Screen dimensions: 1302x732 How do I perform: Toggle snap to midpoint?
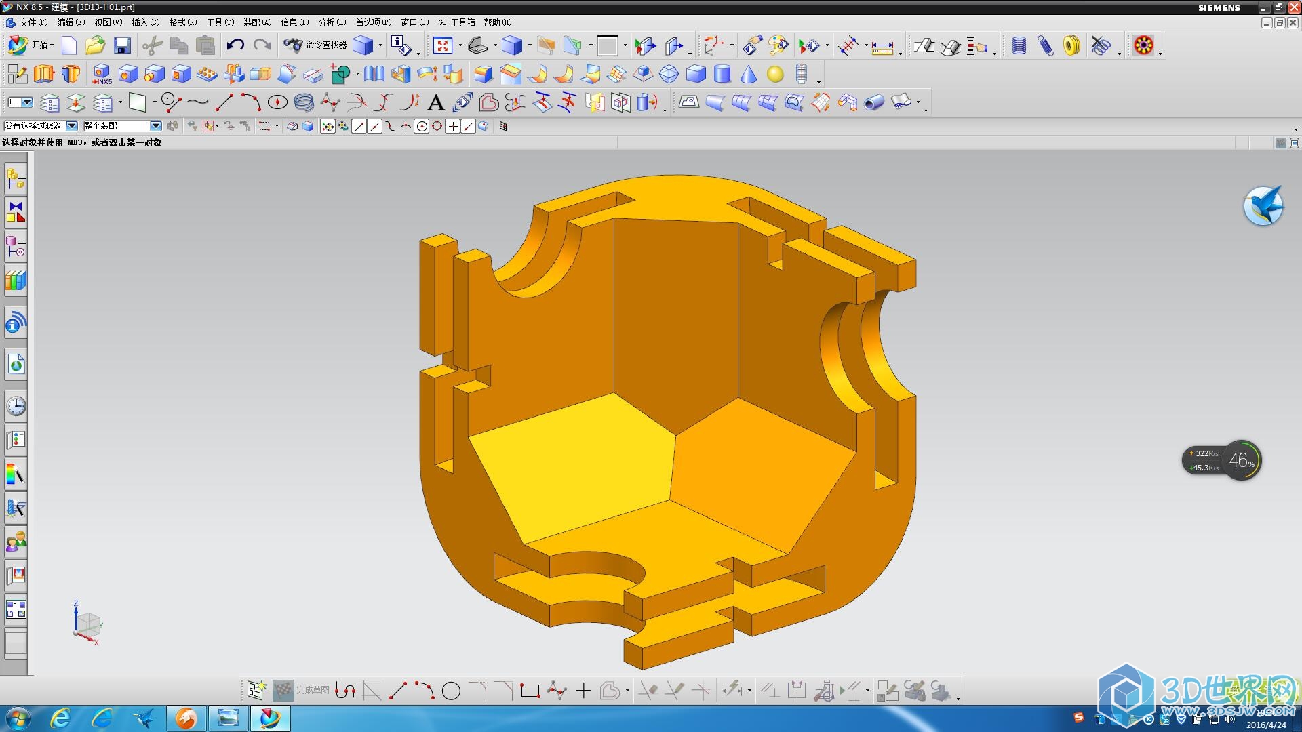click(x=374, y=126)
